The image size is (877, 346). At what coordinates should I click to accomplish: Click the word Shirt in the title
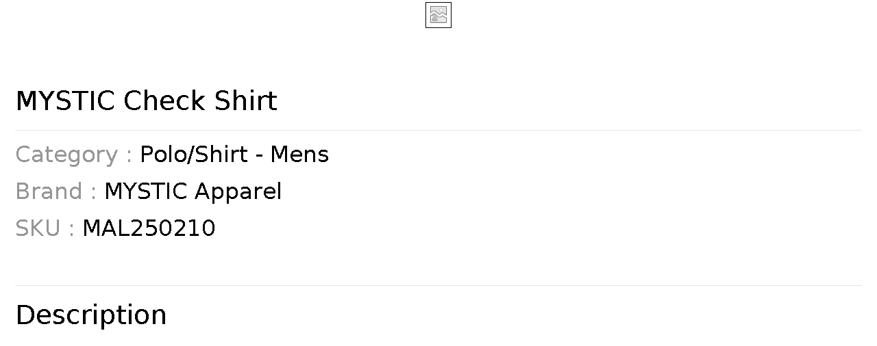(x=246, y=101)
